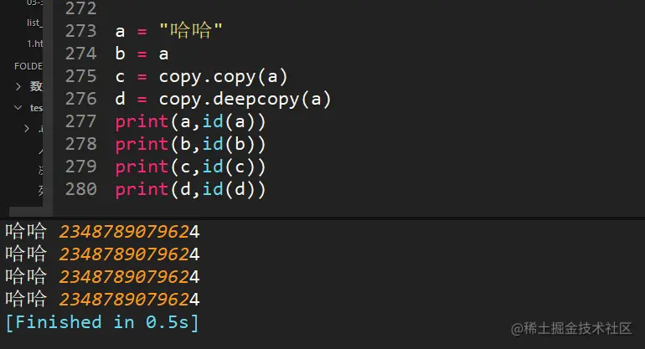Collapse the tes folder chevron
The width and height of the screenshot is (645, 349).
(x=18, y=108)
